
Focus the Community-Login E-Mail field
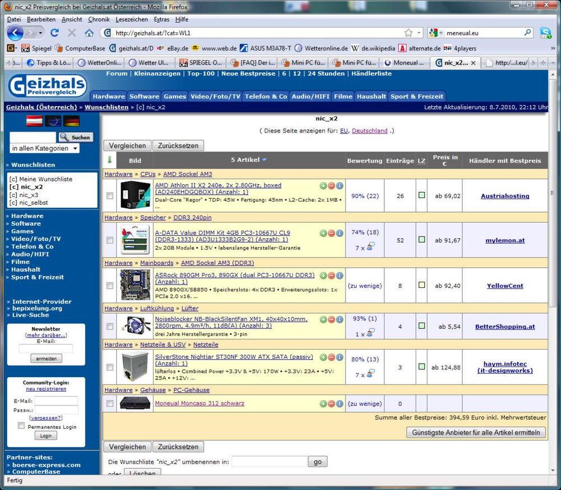(56, 401)
